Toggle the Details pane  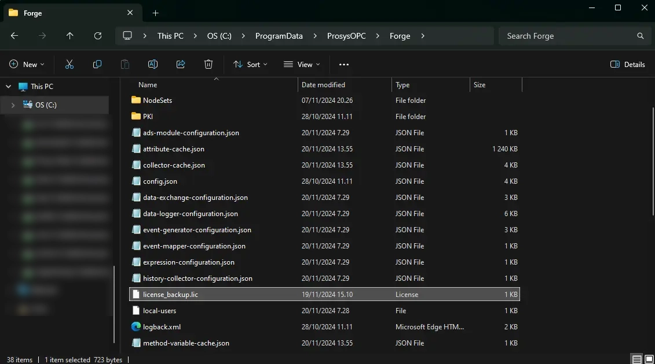(x=627, y=64)
